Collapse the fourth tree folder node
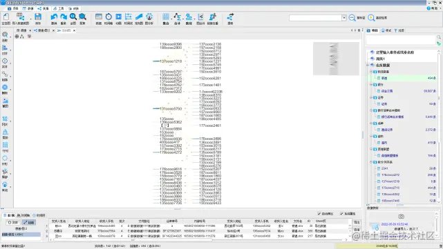This screenshot has width=443, height=249. (371, 110)
